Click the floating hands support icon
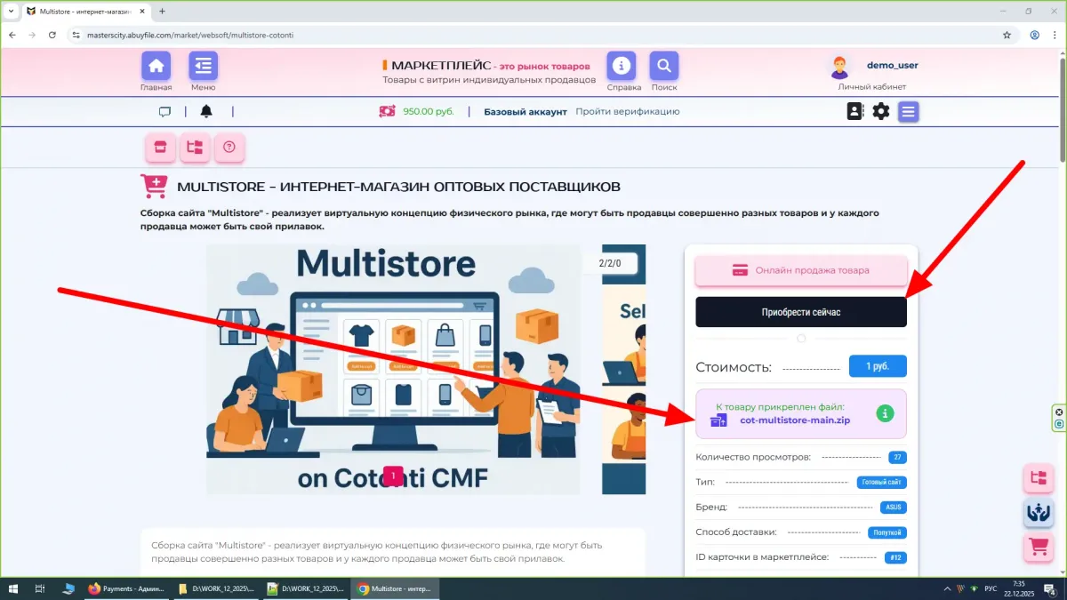1067x600 pixels. [x=1038, y=512]
